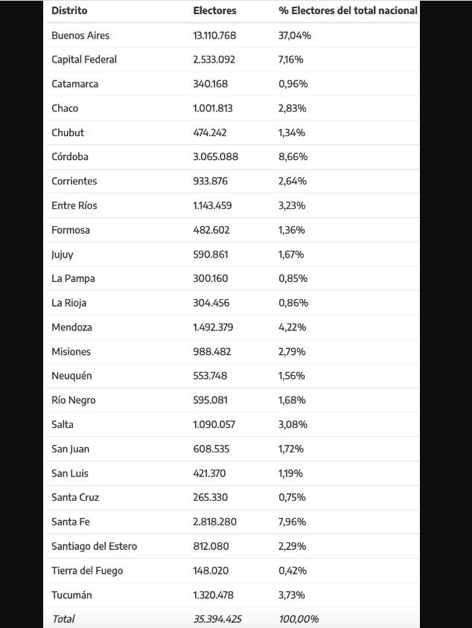
Task: Click the Total electors value 35.394.425
Action: point(217,619)
